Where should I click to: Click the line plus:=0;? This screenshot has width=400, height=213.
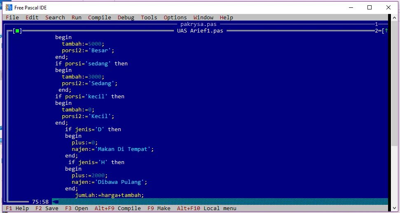pyautogui.click(x=85, y=142)
